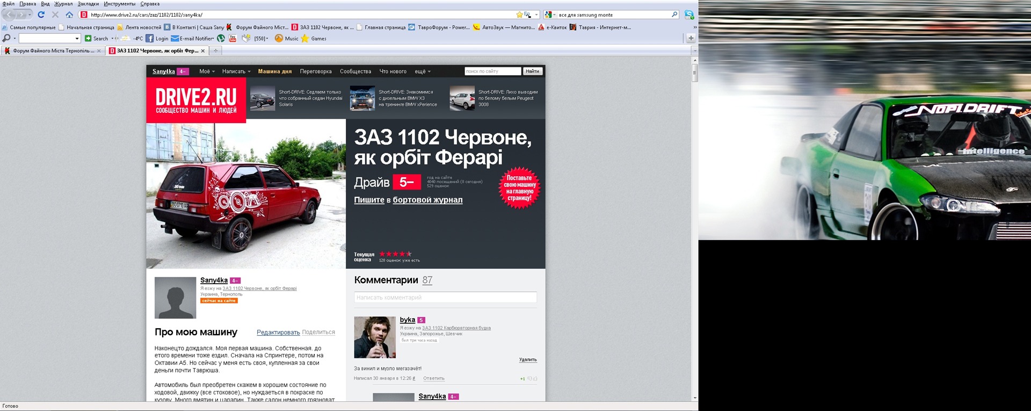Click Редактировать next to Про мою машину
The height and width of the screenshot is (411, 1031).
pos(278,333)
